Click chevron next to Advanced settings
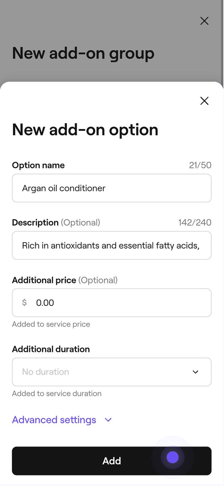Image resolution: width=224 pixels, height=486 pixels. click(108, 420)
